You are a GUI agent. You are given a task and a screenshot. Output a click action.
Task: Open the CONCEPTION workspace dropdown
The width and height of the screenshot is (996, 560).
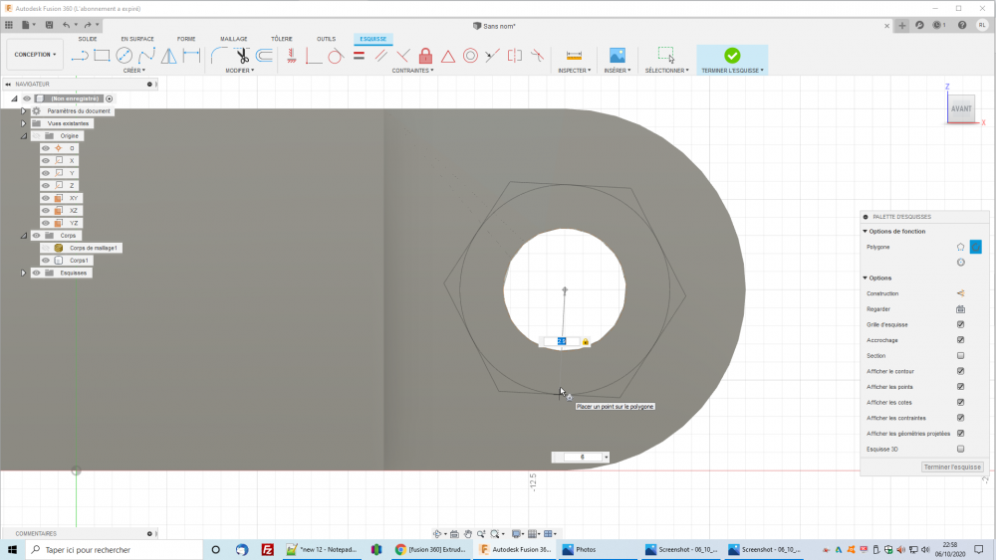pyautogui.click(x=36, y=55)
